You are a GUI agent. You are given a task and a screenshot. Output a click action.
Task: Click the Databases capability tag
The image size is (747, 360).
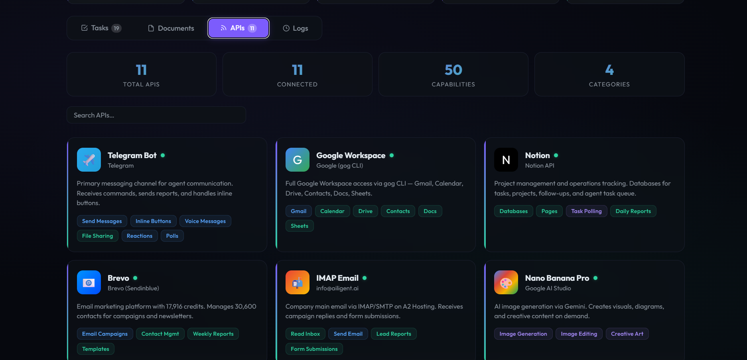(514, 211)
